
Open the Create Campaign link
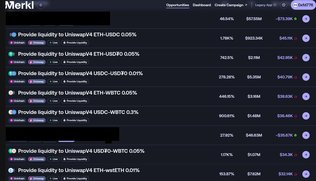[231, 5]
